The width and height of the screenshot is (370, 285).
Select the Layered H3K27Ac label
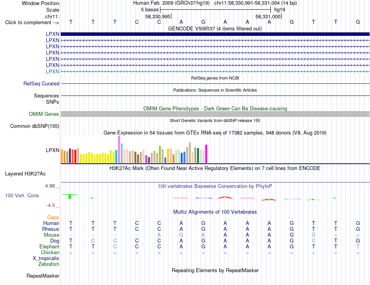click(x=25, y=174)
